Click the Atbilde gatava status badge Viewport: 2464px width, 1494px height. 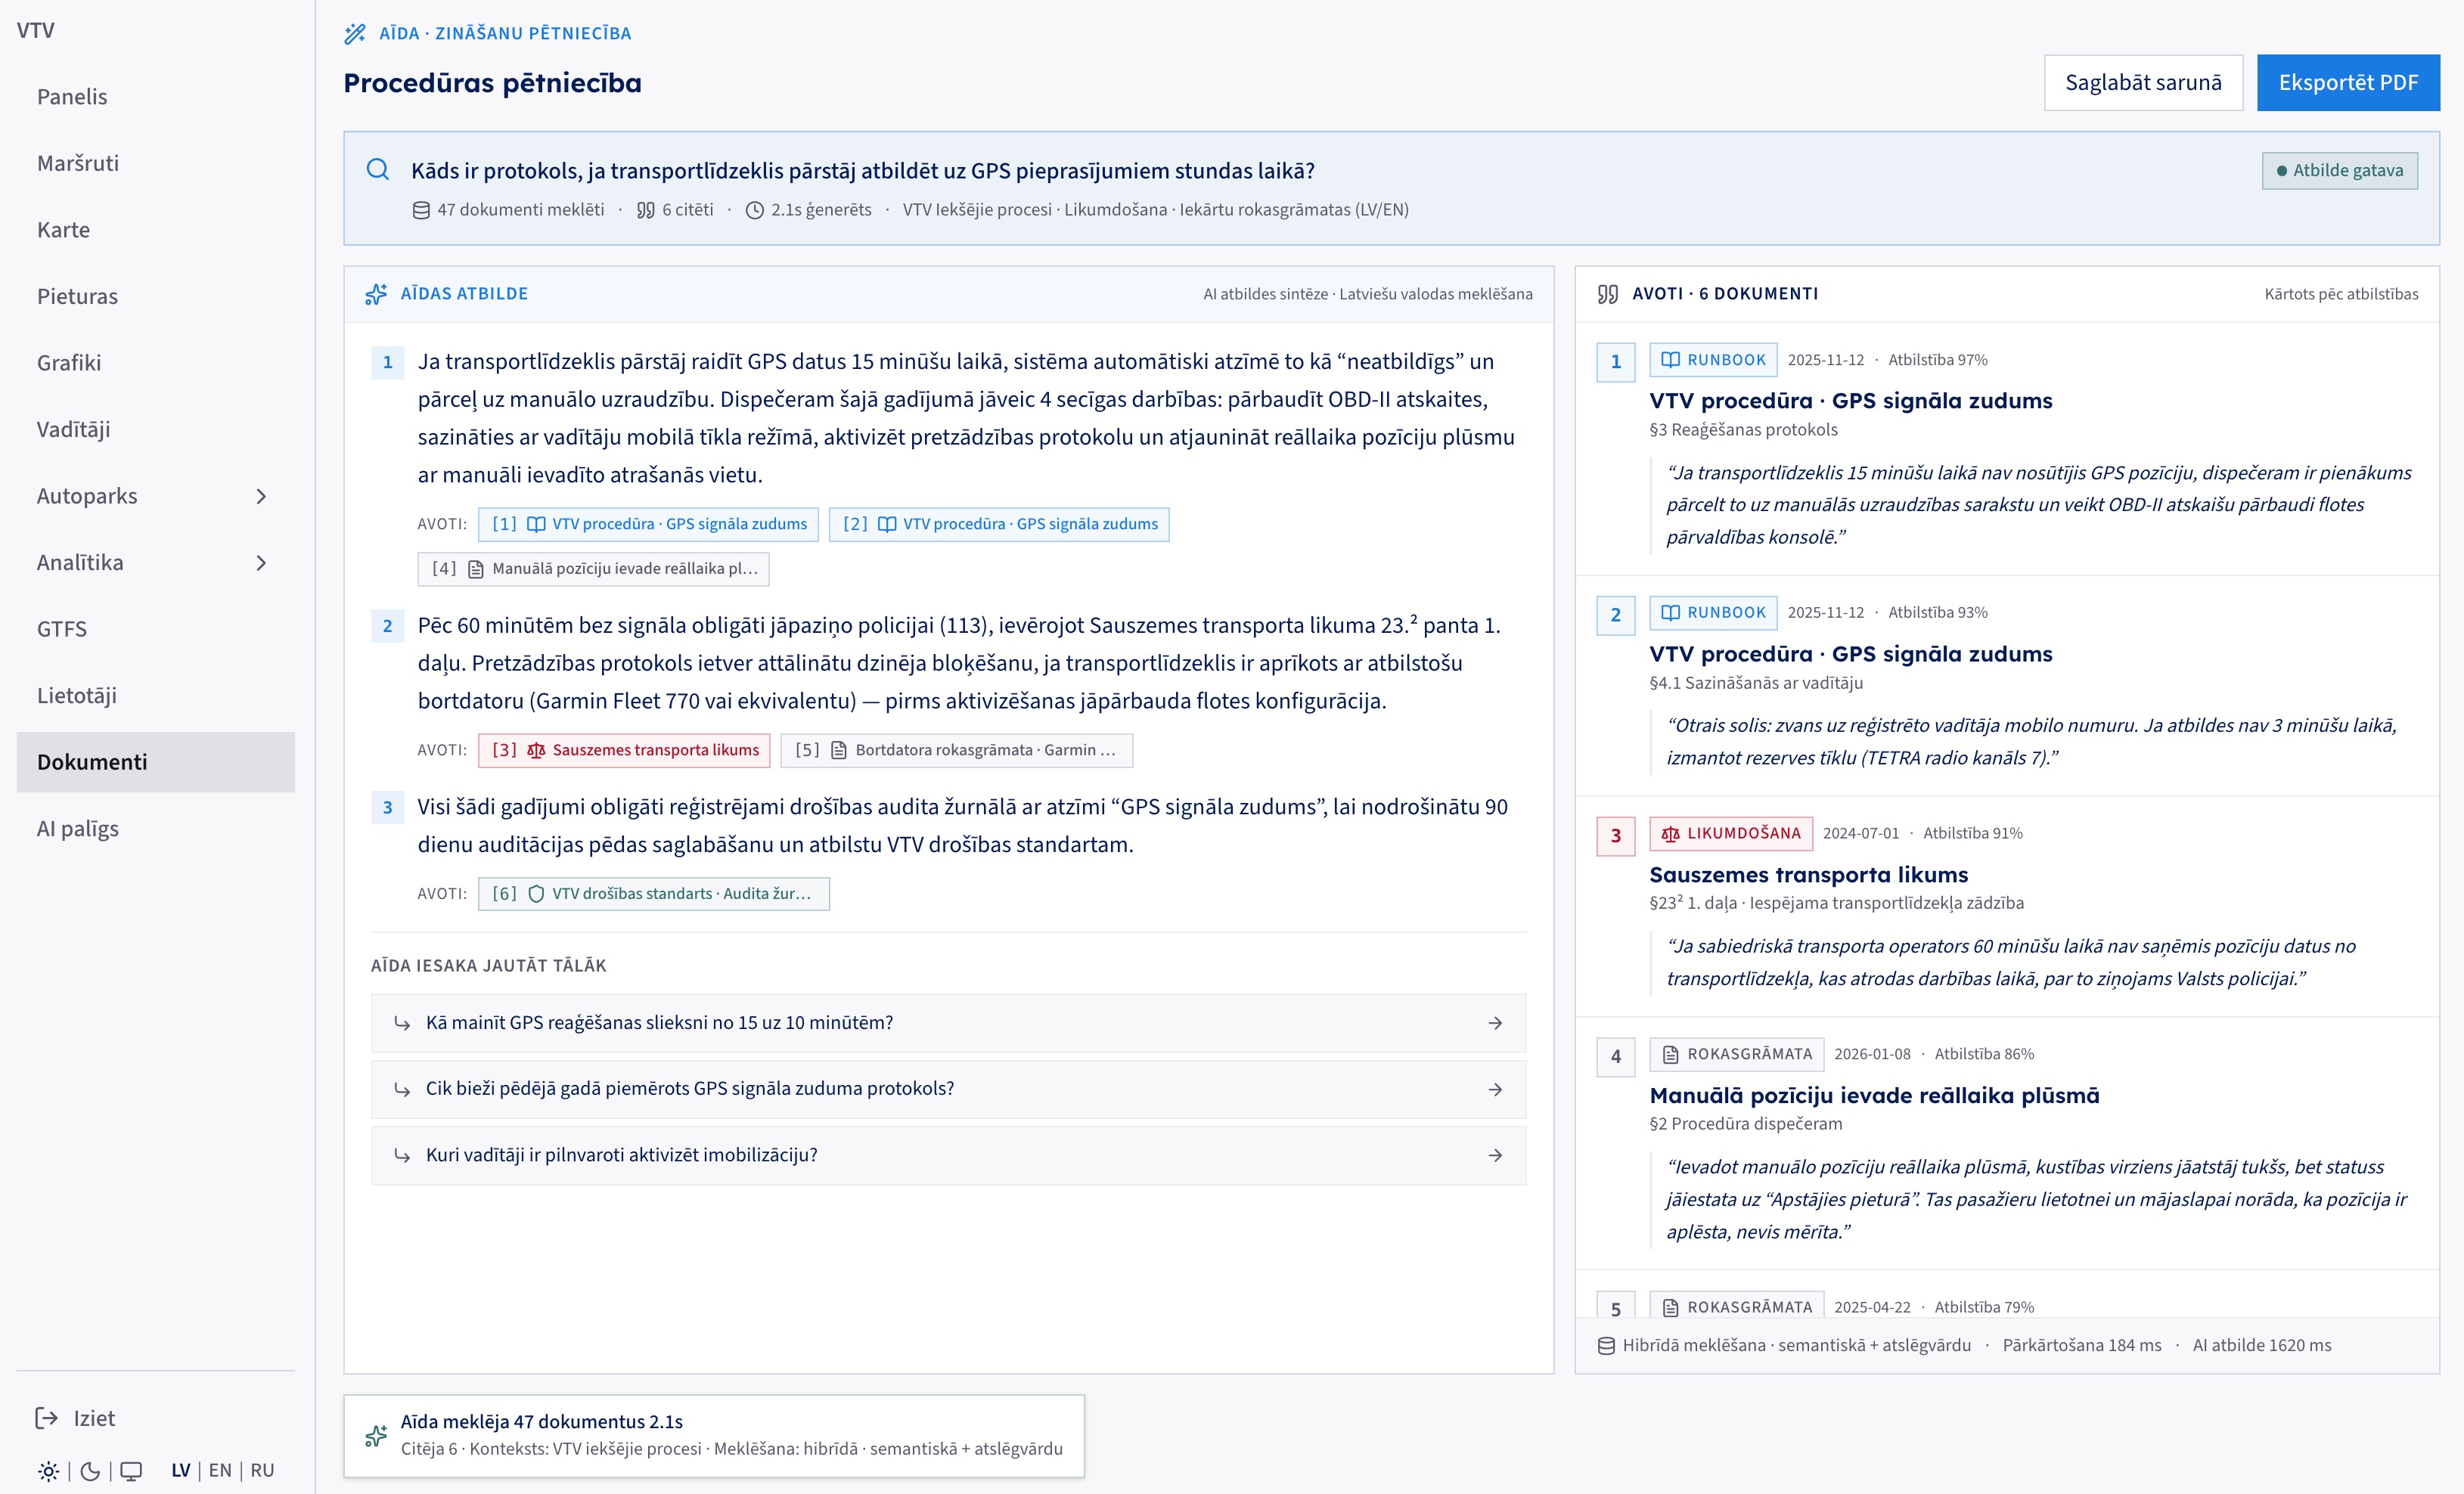pos(2340,170)
